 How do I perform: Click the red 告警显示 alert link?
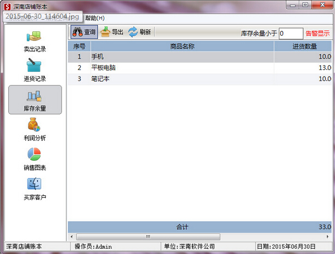point(318,33)
